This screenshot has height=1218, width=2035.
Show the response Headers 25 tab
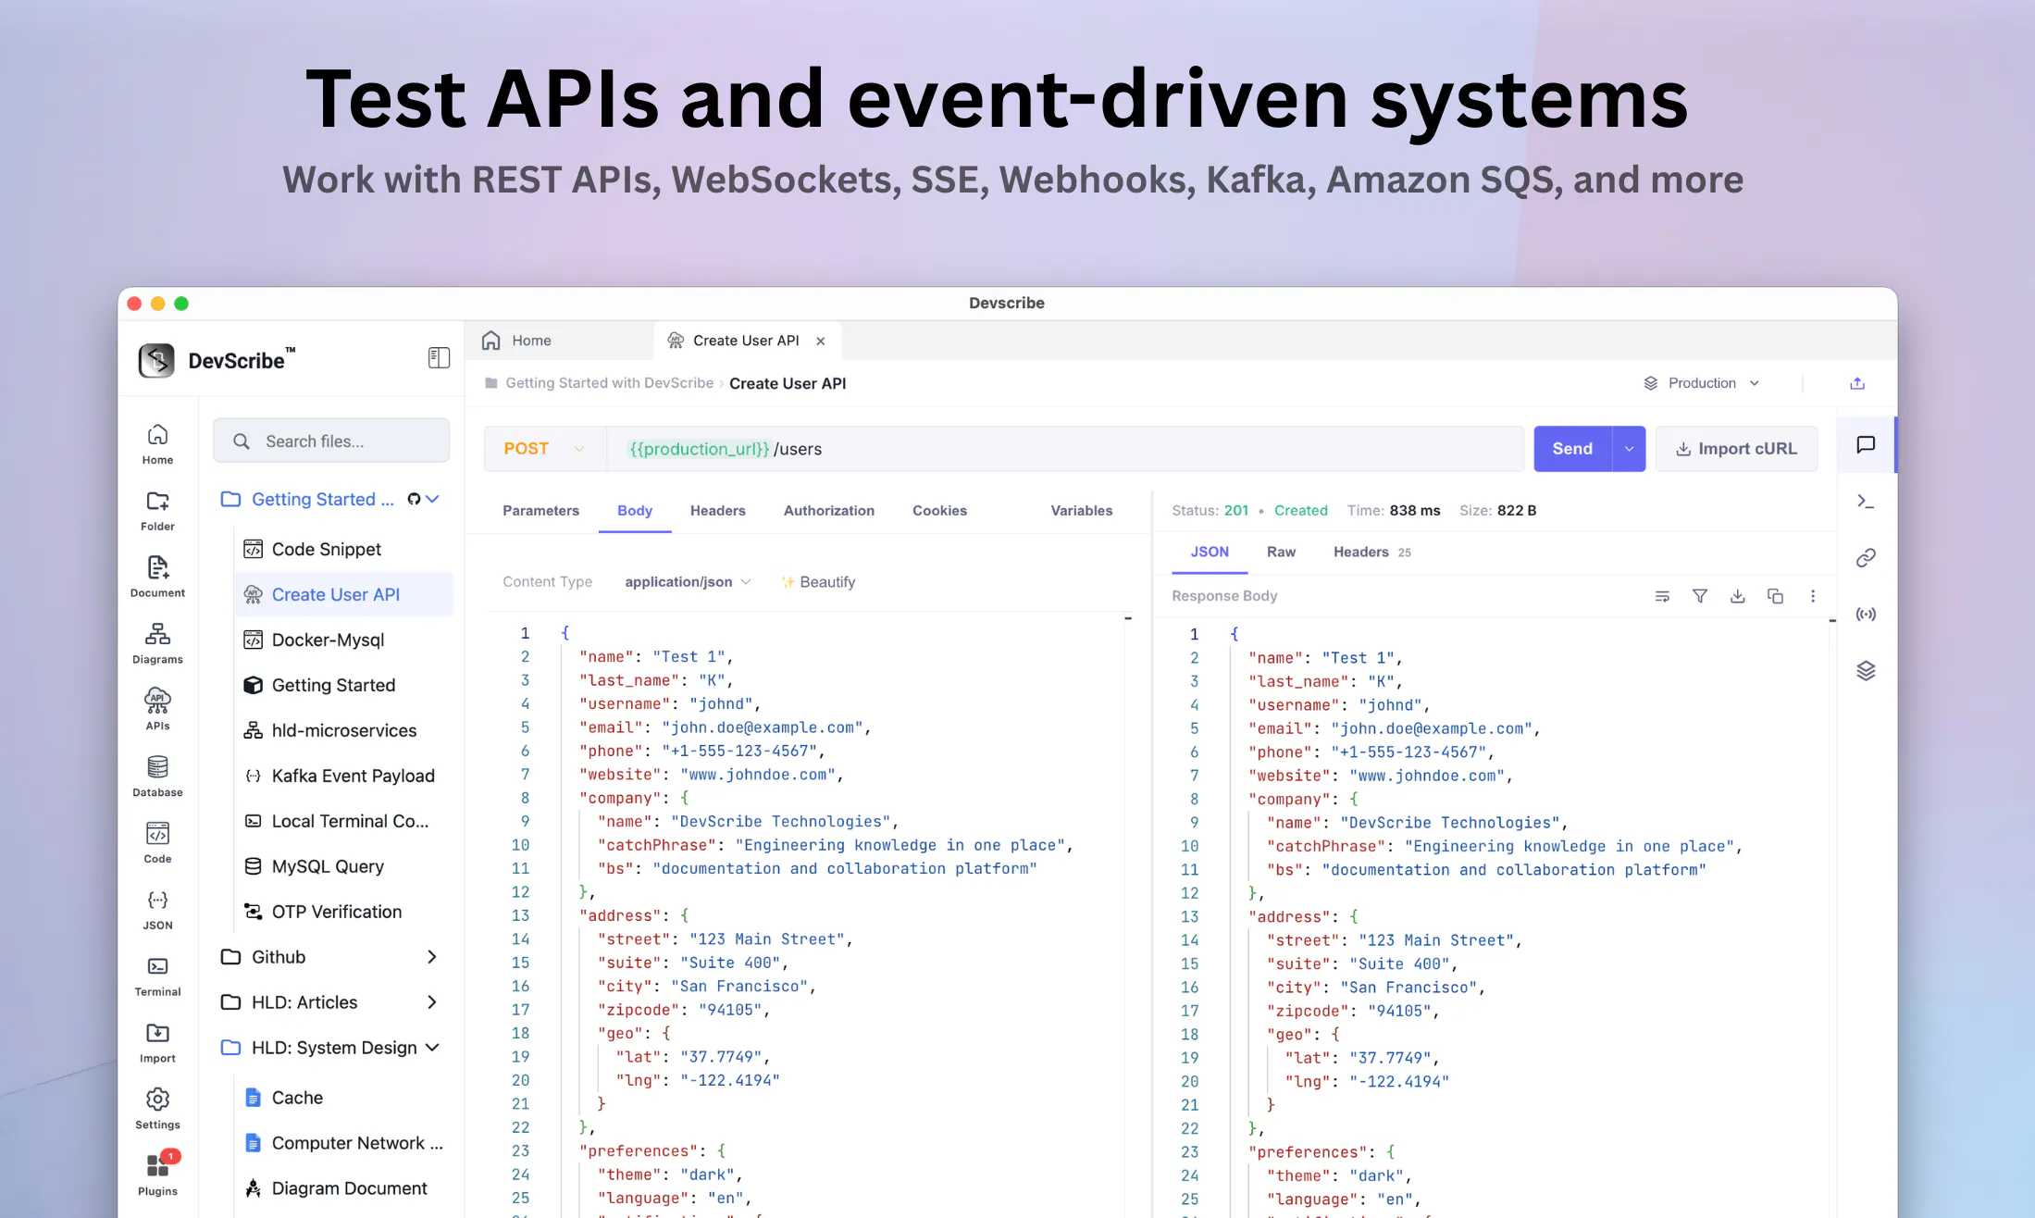(1372, 553)
